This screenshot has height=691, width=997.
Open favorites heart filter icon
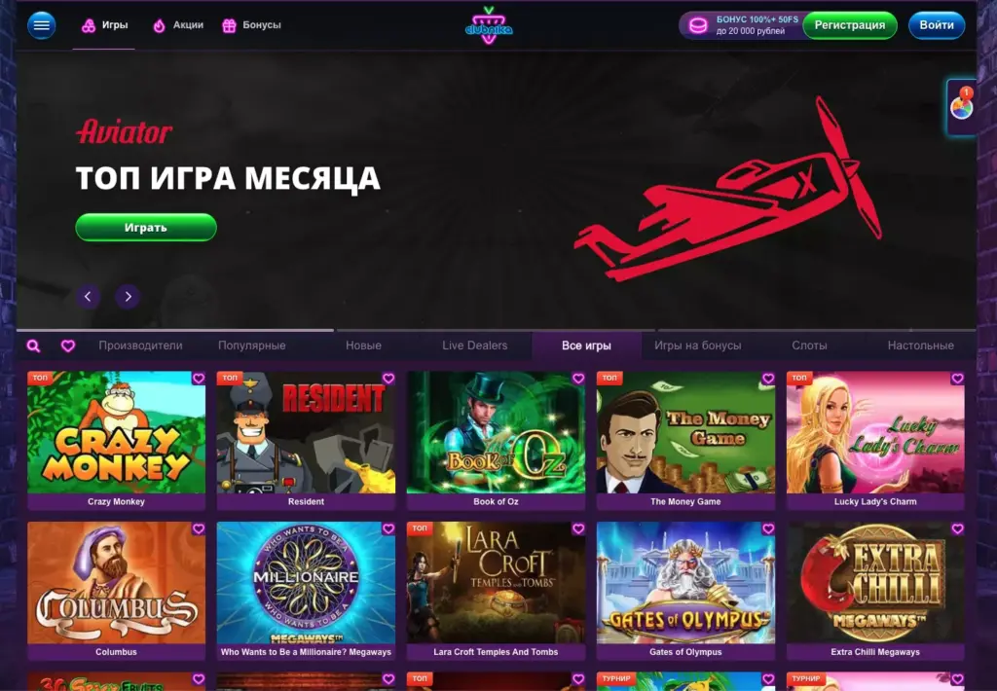(x=68, y=345)
